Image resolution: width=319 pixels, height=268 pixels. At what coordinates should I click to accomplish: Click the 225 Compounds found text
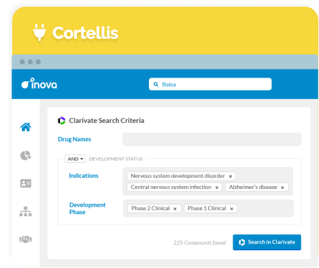pyautogui.click(x=199, y=243)
